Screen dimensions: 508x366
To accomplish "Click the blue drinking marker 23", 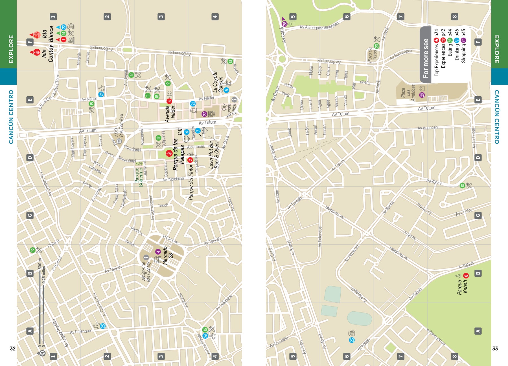I will click(x=352, y=340).
